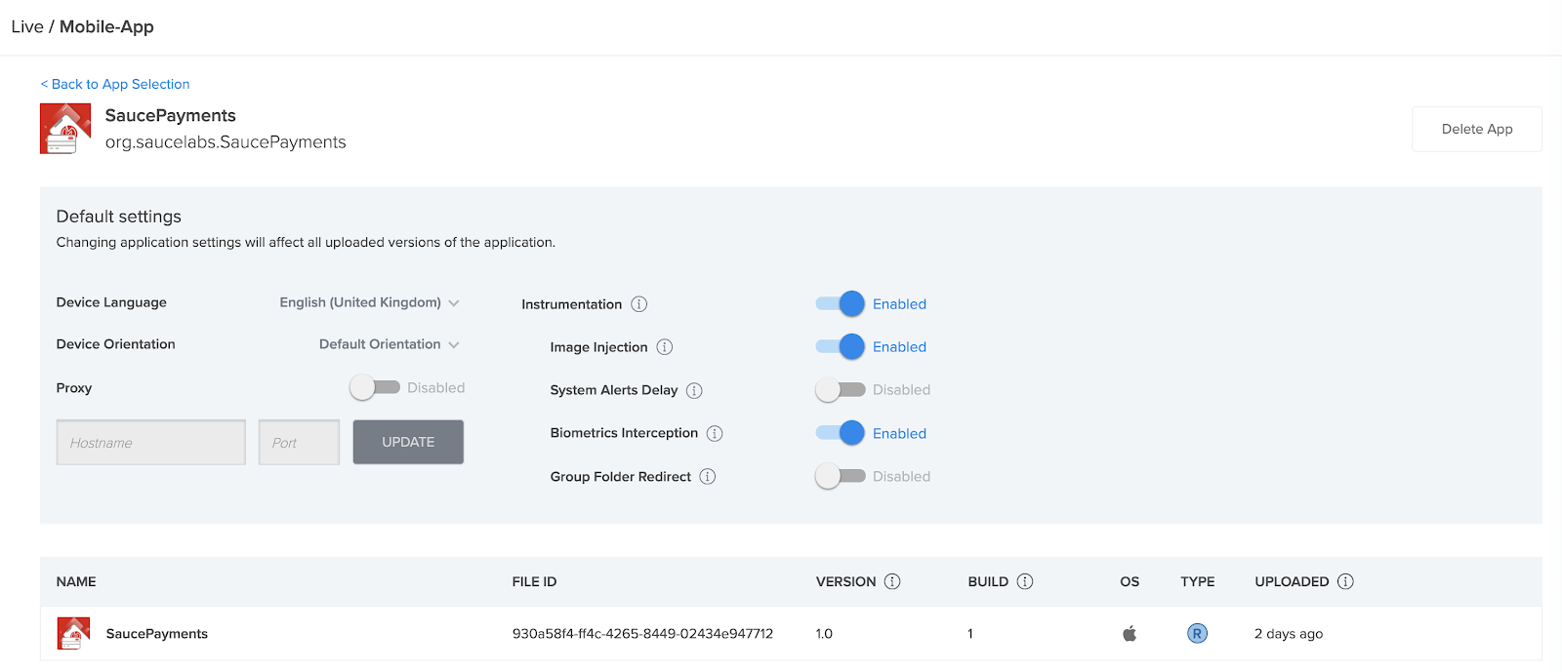Turn on System Alerts Delay toggle
1562x672 pixels.
(841, 390)
